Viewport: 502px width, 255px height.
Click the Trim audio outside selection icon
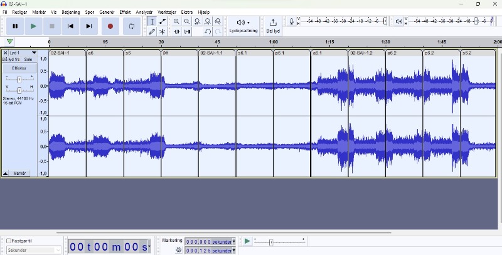[176, 31]
